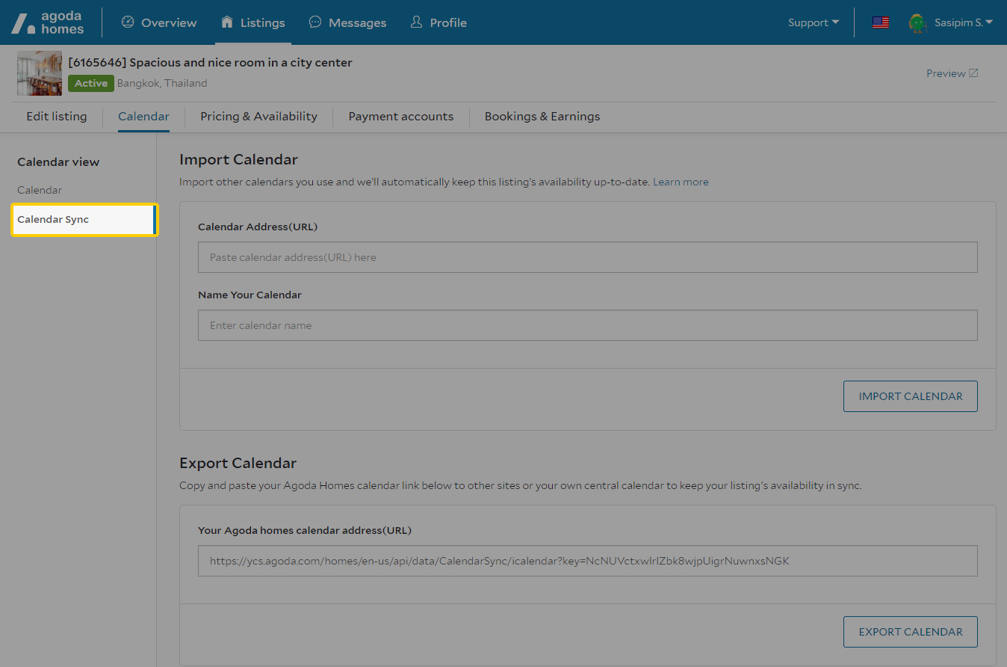Switch to the Pricing & Availability tab

tap(258, 117)
